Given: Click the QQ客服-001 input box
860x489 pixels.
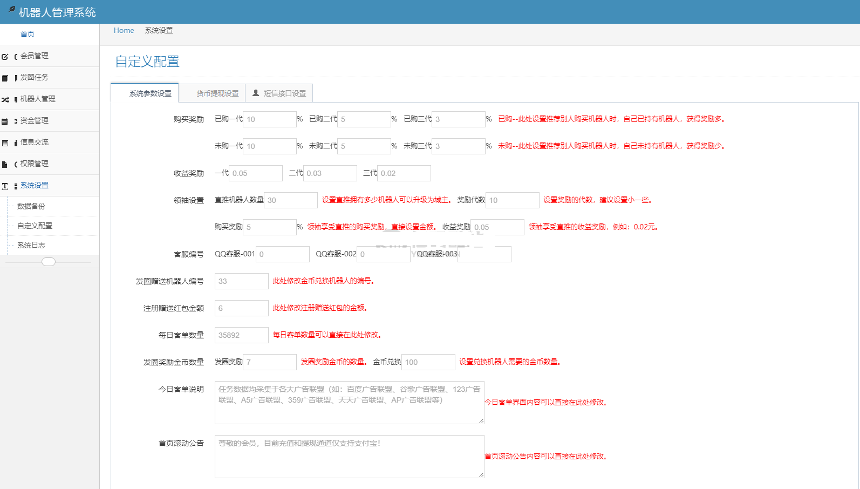Looking at the screenshot, I should click(x=282, y=254).
